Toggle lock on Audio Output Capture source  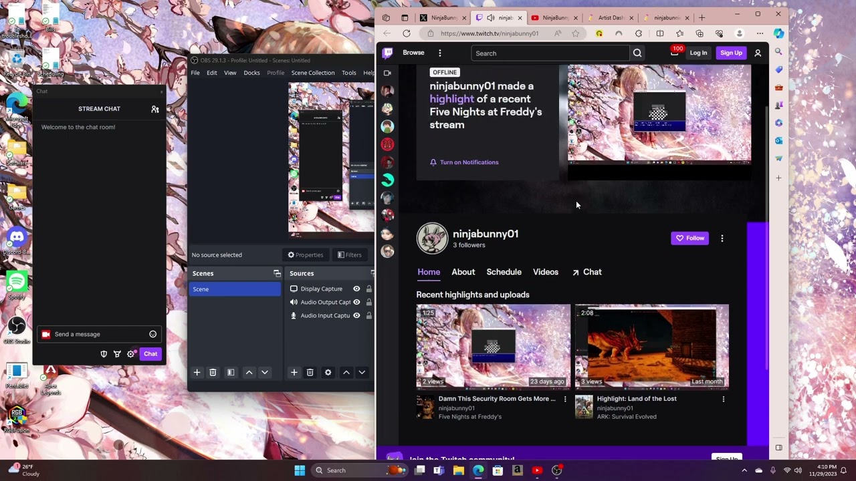tap(368, 302)
